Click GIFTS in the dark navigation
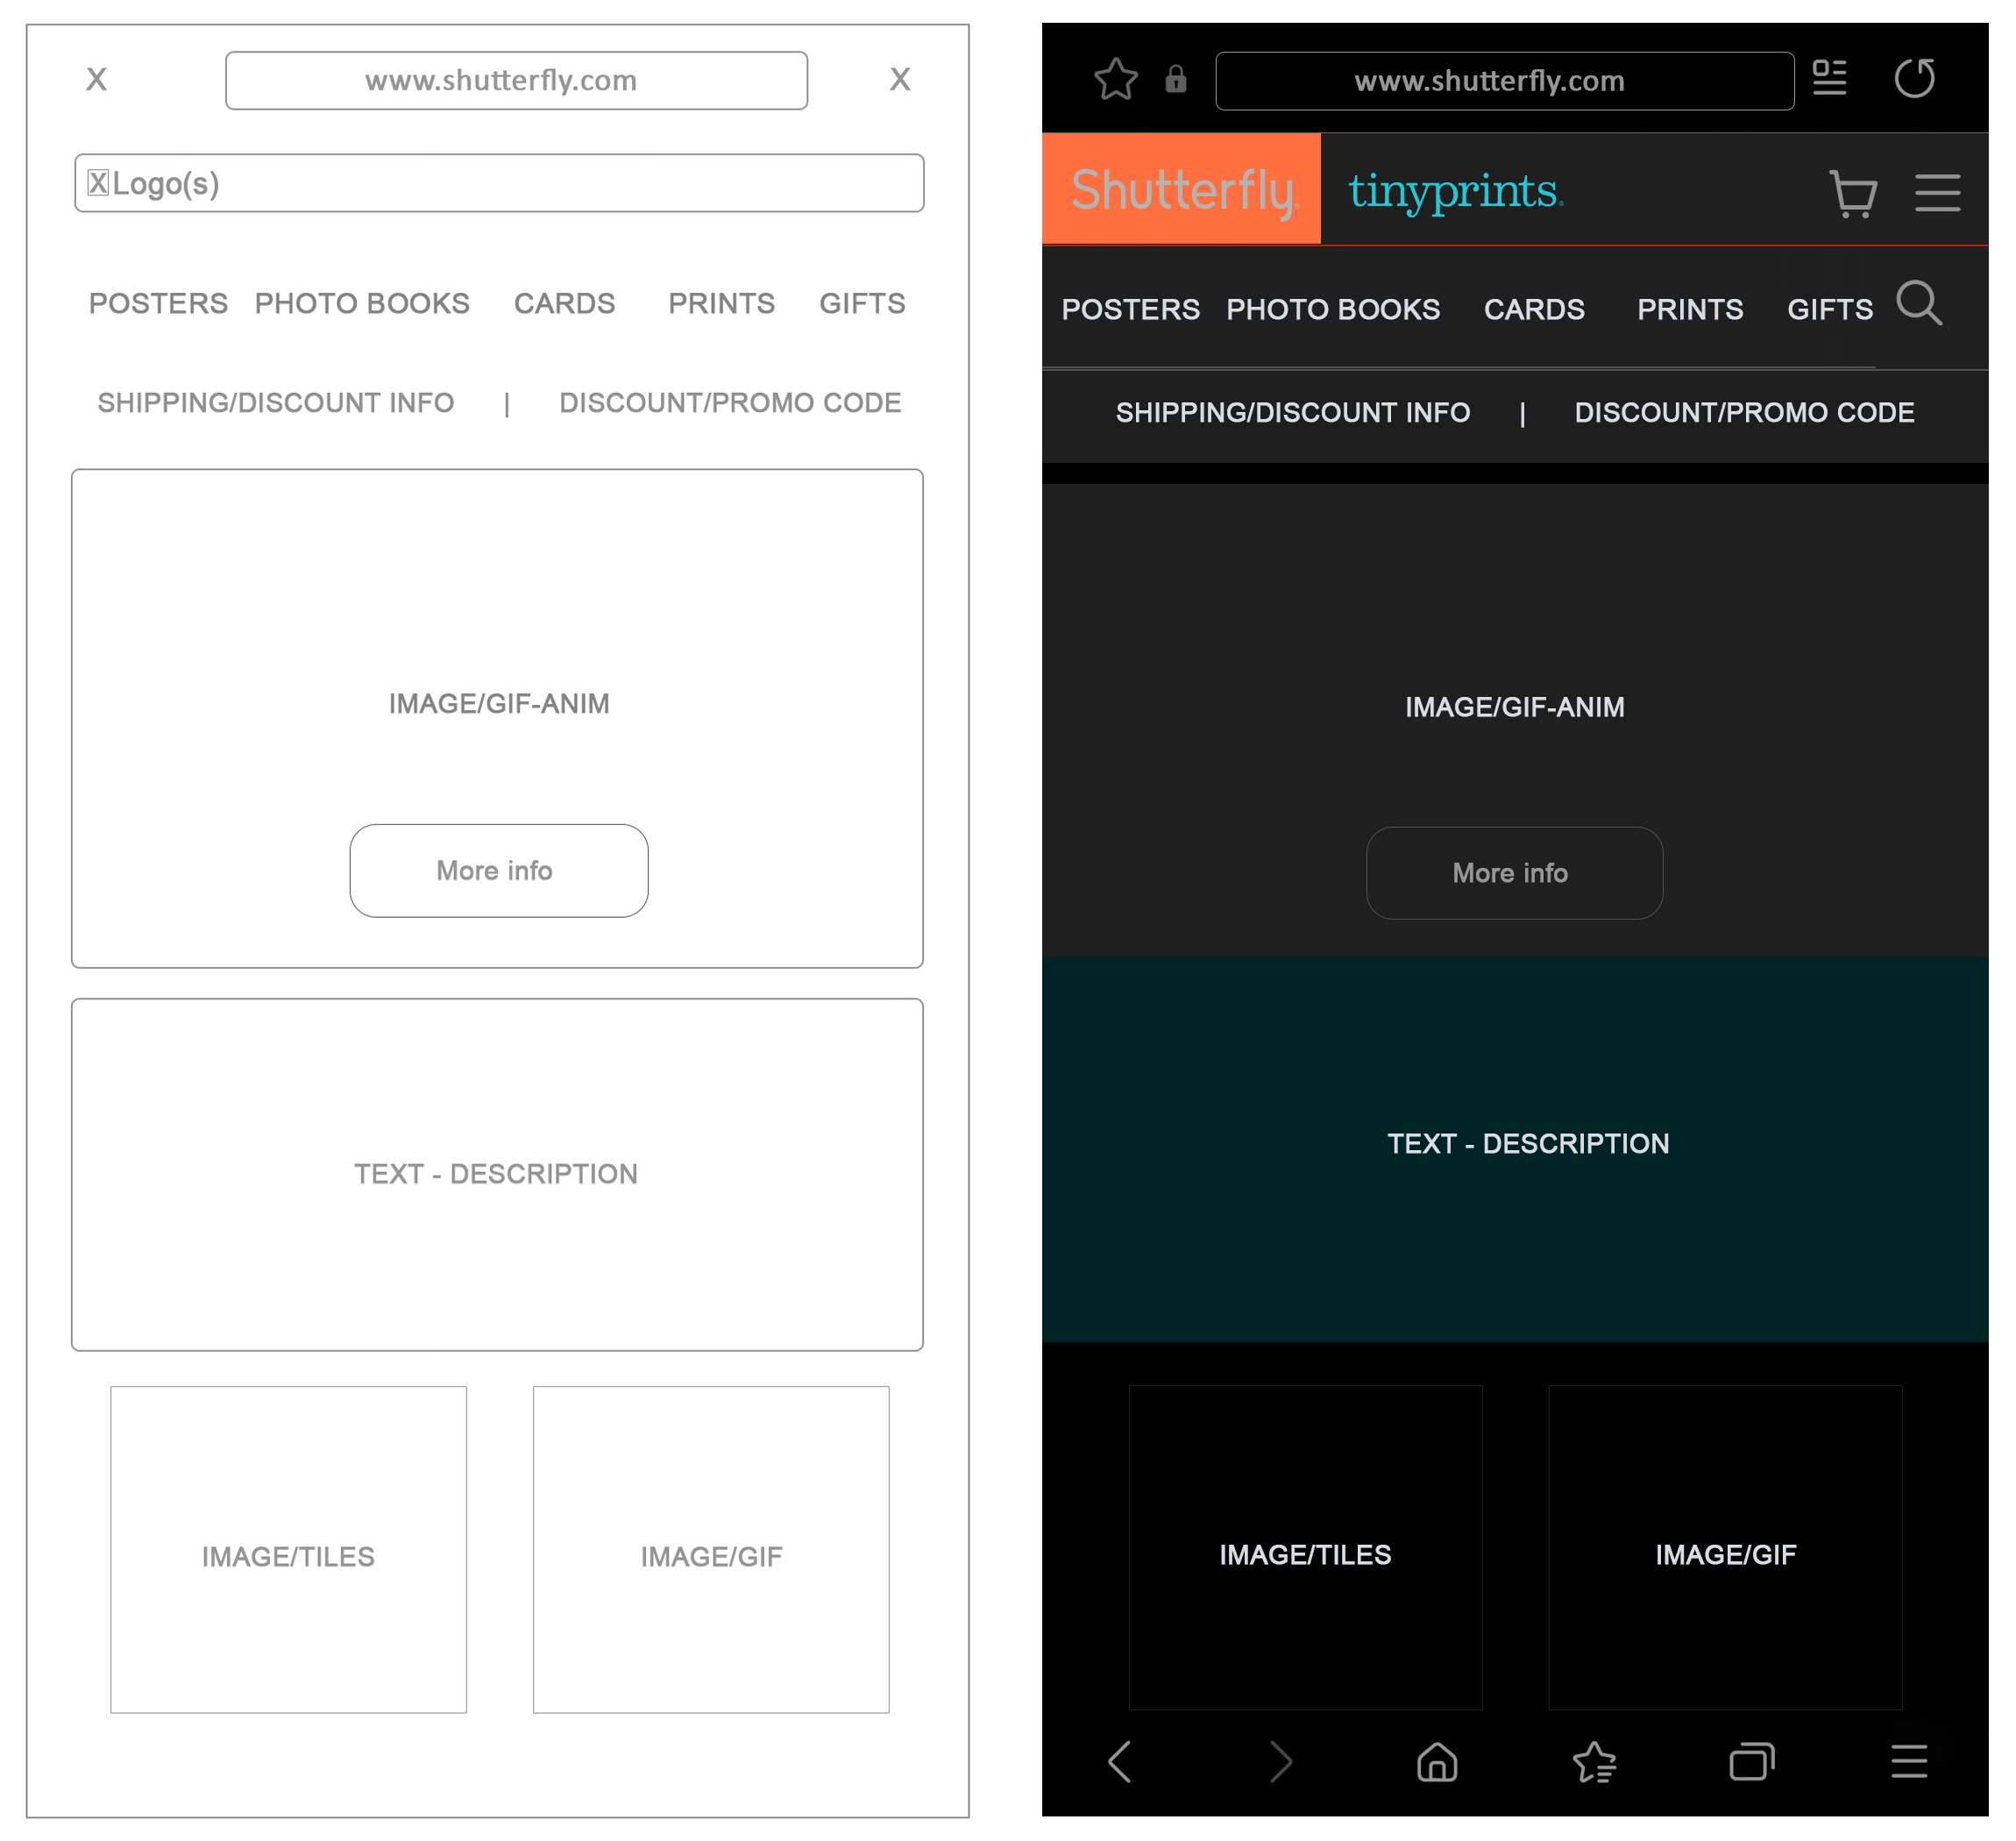This screenshot has width=2016, height=1841. [1829, 310]
